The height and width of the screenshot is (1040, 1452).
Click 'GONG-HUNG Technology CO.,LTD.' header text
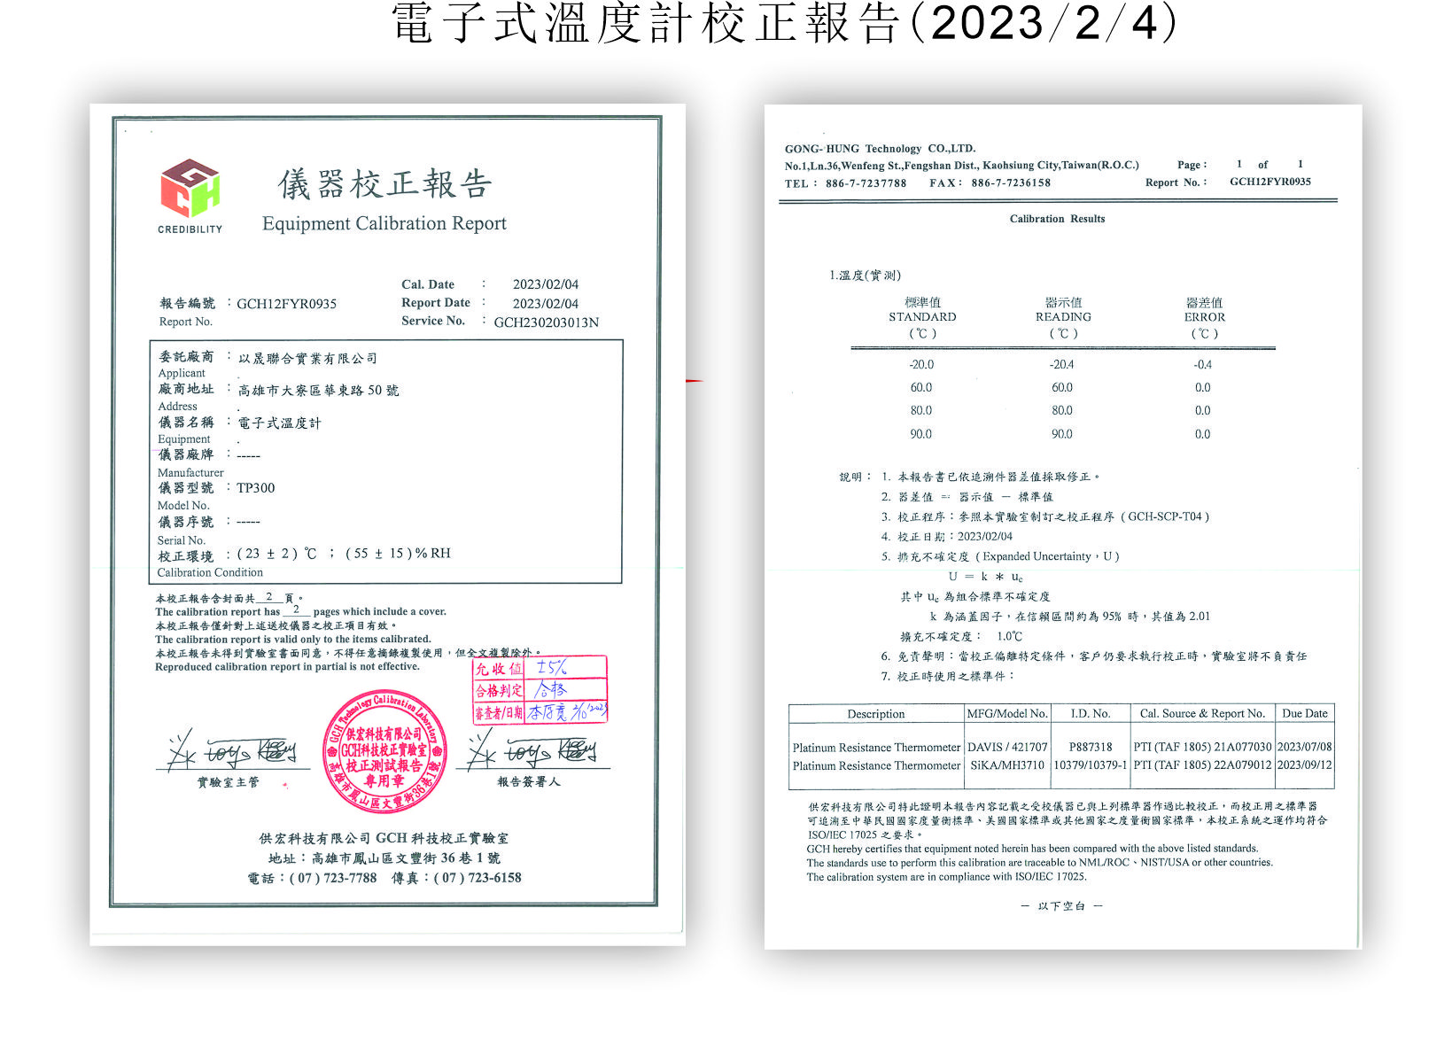(880, 149)
